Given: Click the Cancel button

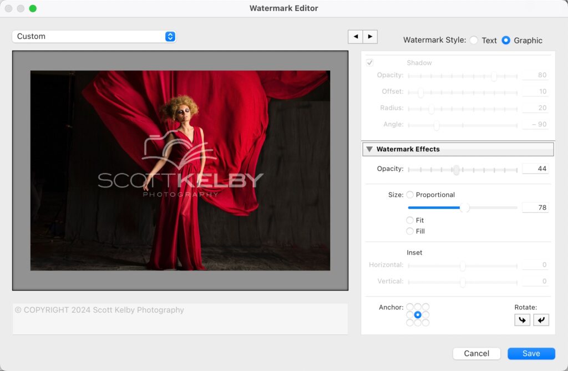Looking at the screenshot, I should click(476, 354).
